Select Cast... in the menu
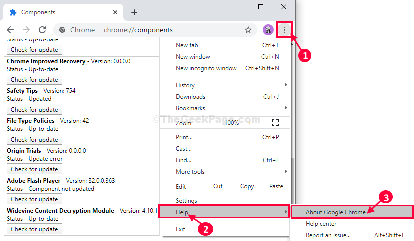 [x=225, y=149]
